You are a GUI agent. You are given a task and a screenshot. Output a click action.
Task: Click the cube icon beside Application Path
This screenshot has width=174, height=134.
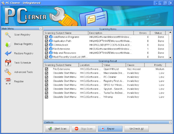tap(51, 41)
